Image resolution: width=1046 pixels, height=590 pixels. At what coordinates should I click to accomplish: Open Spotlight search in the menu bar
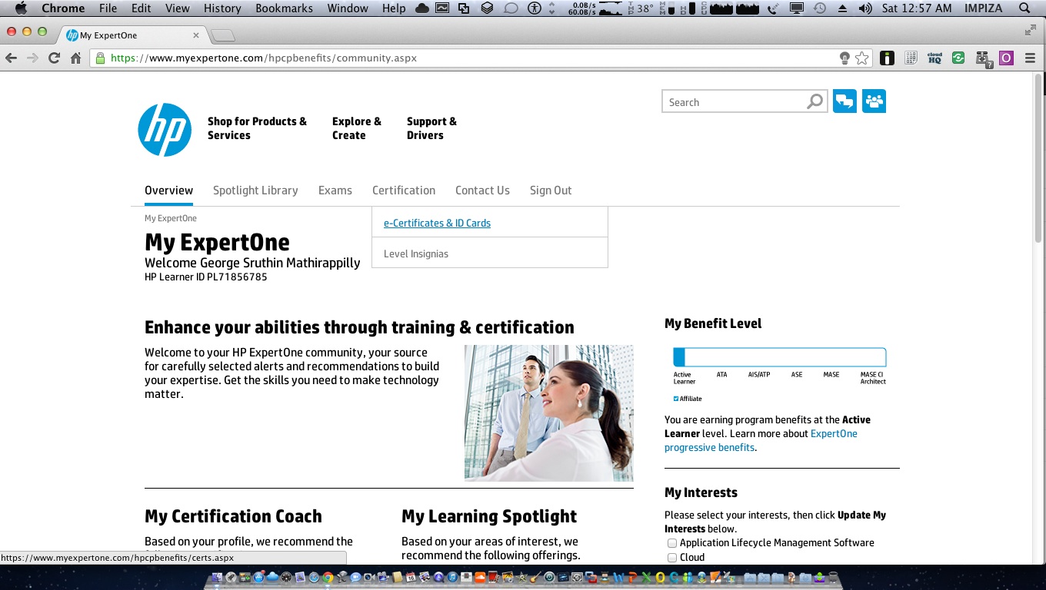click(x=1024, y=8)
